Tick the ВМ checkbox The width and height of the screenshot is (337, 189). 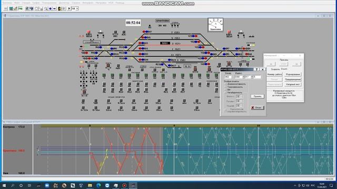coord(225,90)
